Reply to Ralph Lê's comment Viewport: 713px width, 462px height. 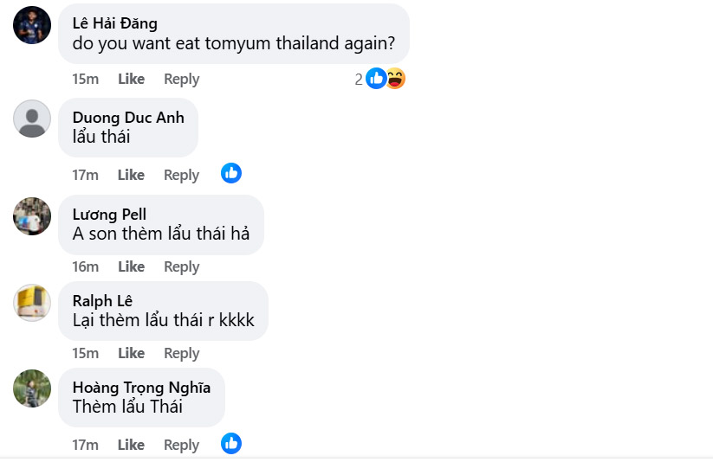pyautogui.click(x=182, y=353)
